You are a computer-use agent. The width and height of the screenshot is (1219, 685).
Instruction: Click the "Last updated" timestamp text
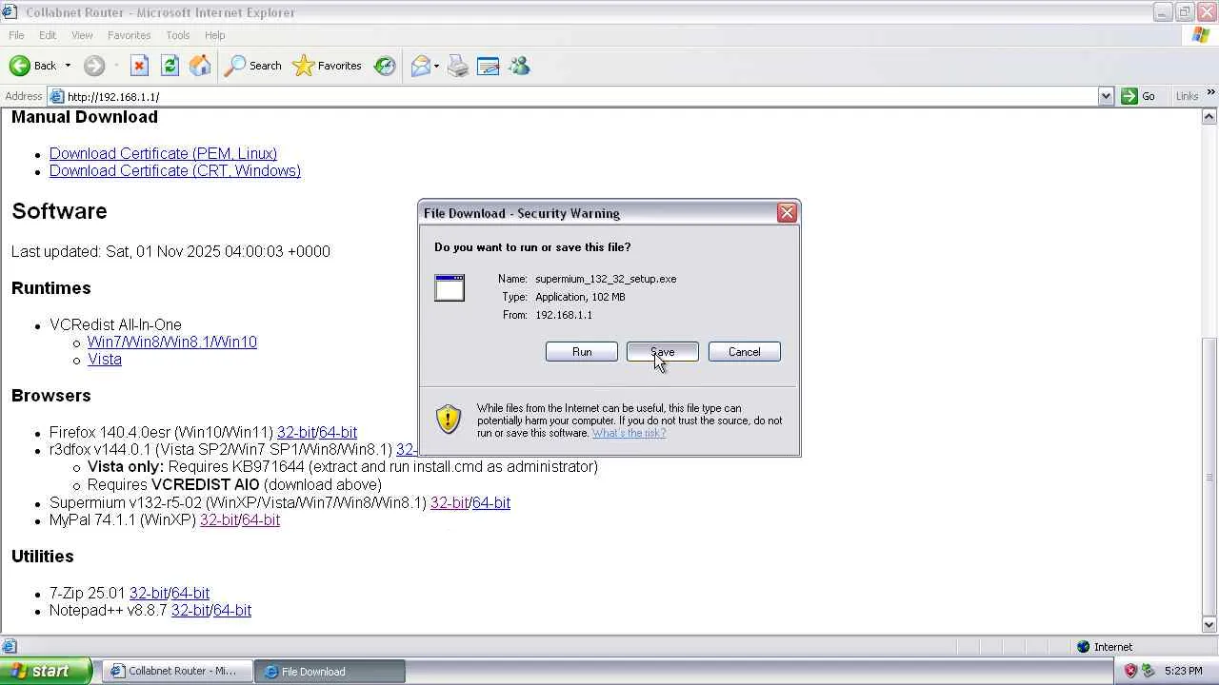pos(170,252)
